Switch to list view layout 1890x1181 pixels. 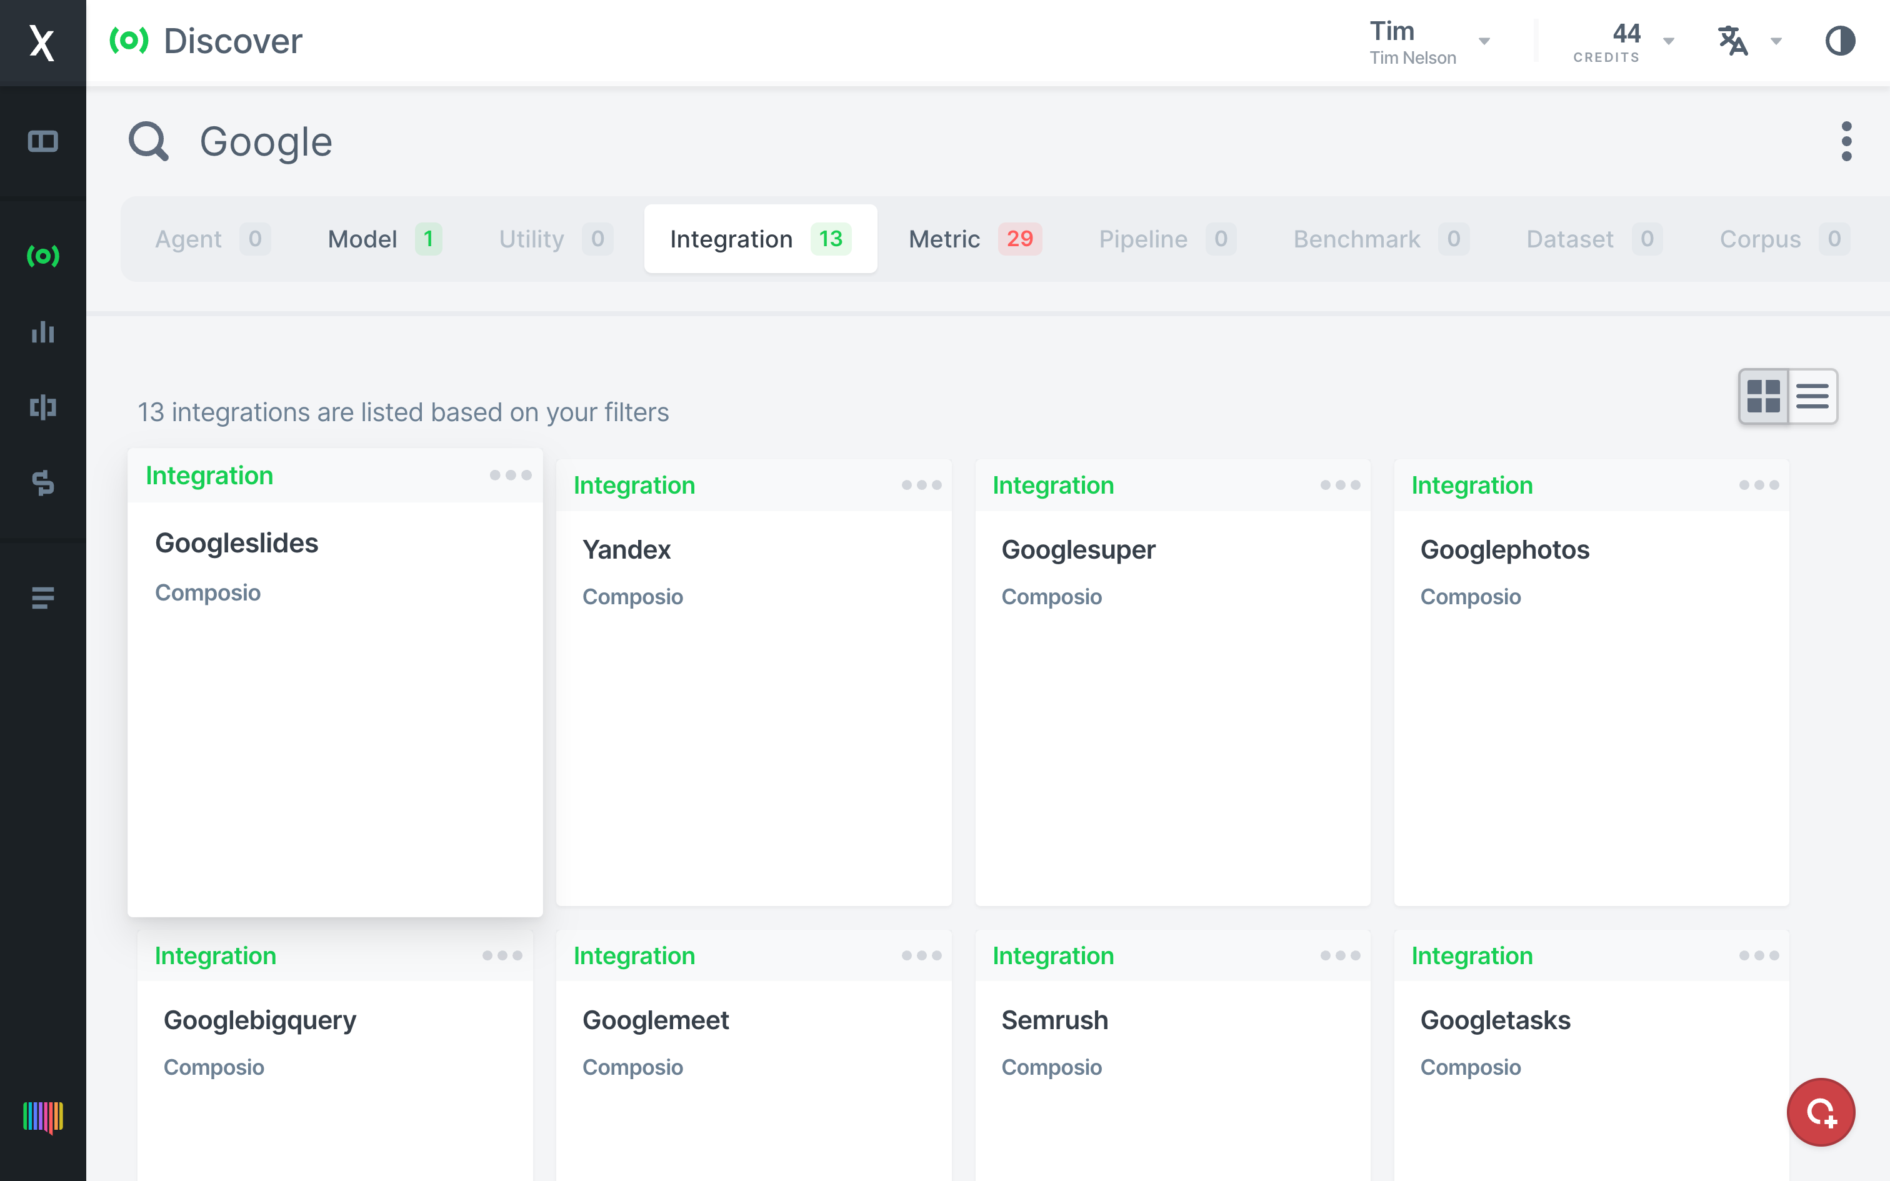click(x=1812, y=396)
